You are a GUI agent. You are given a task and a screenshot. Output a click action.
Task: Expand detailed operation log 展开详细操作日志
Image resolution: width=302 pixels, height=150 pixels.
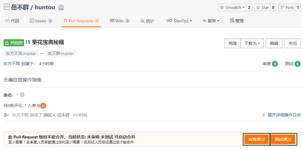[x=281, y=115]
